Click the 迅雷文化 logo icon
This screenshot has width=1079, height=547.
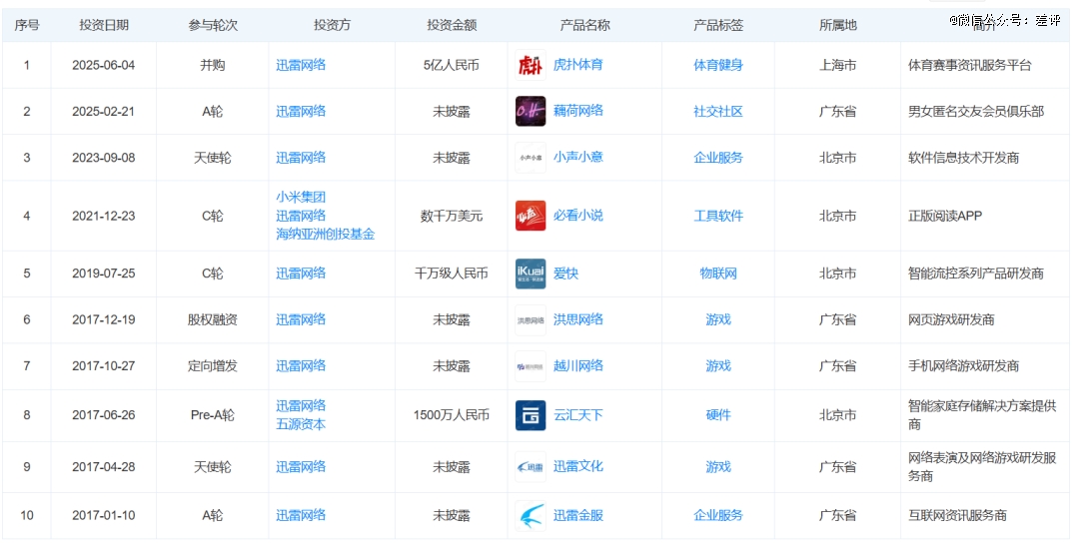click(531, 466)
